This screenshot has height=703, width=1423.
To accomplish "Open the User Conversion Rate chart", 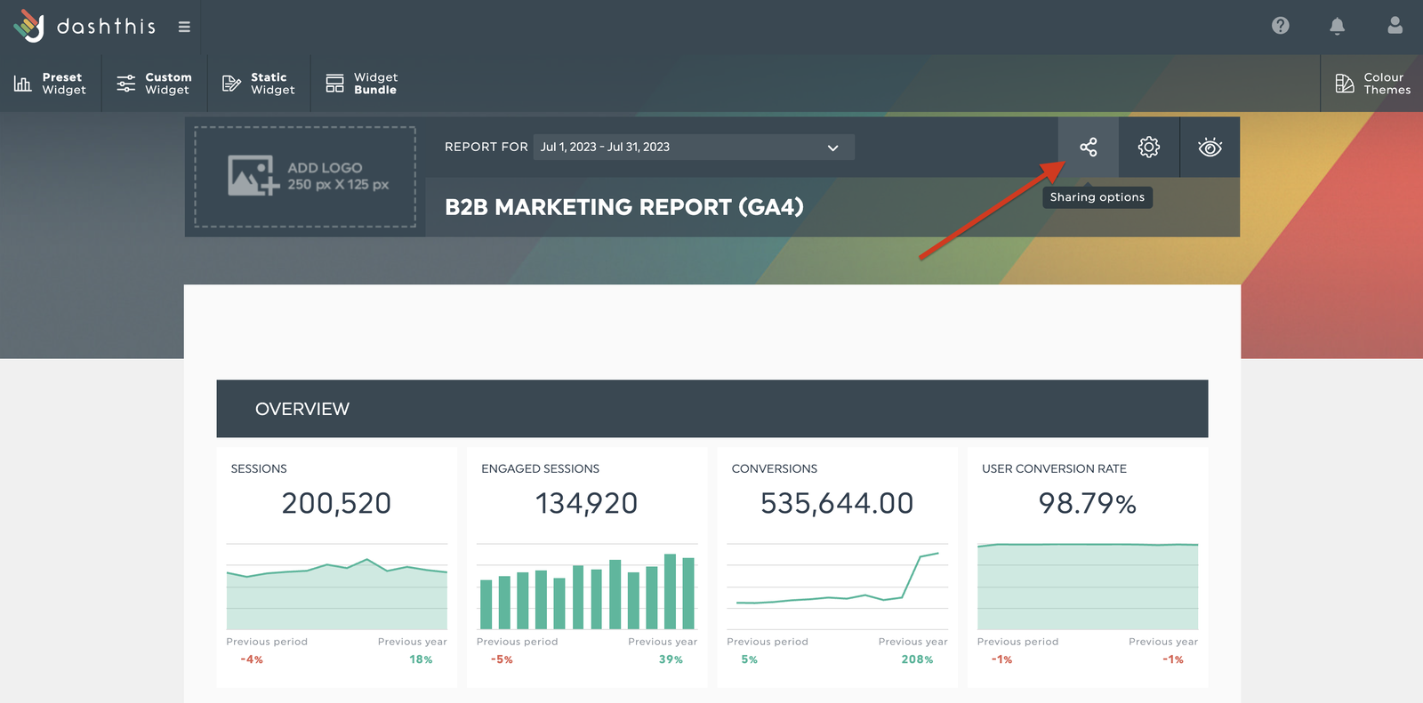I will [x=1087, y=587].
